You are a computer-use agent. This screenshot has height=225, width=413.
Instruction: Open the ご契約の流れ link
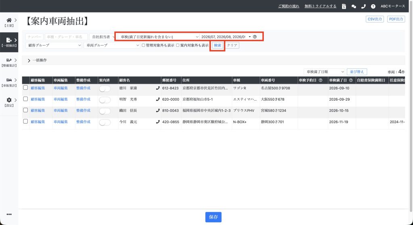[289, 6]
